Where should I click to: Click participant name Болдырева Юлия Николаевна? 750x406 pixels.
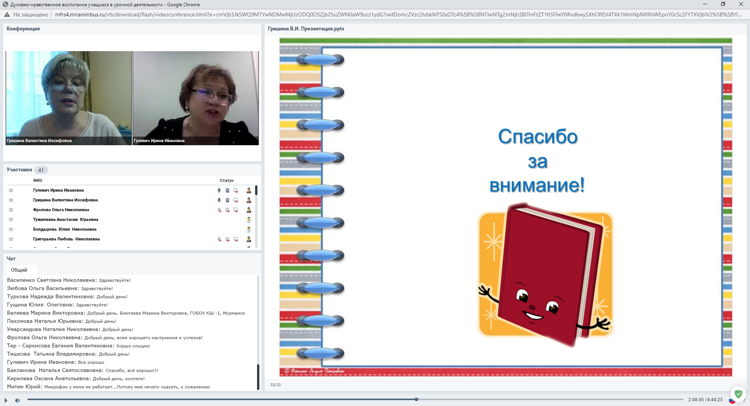[65, 230]
